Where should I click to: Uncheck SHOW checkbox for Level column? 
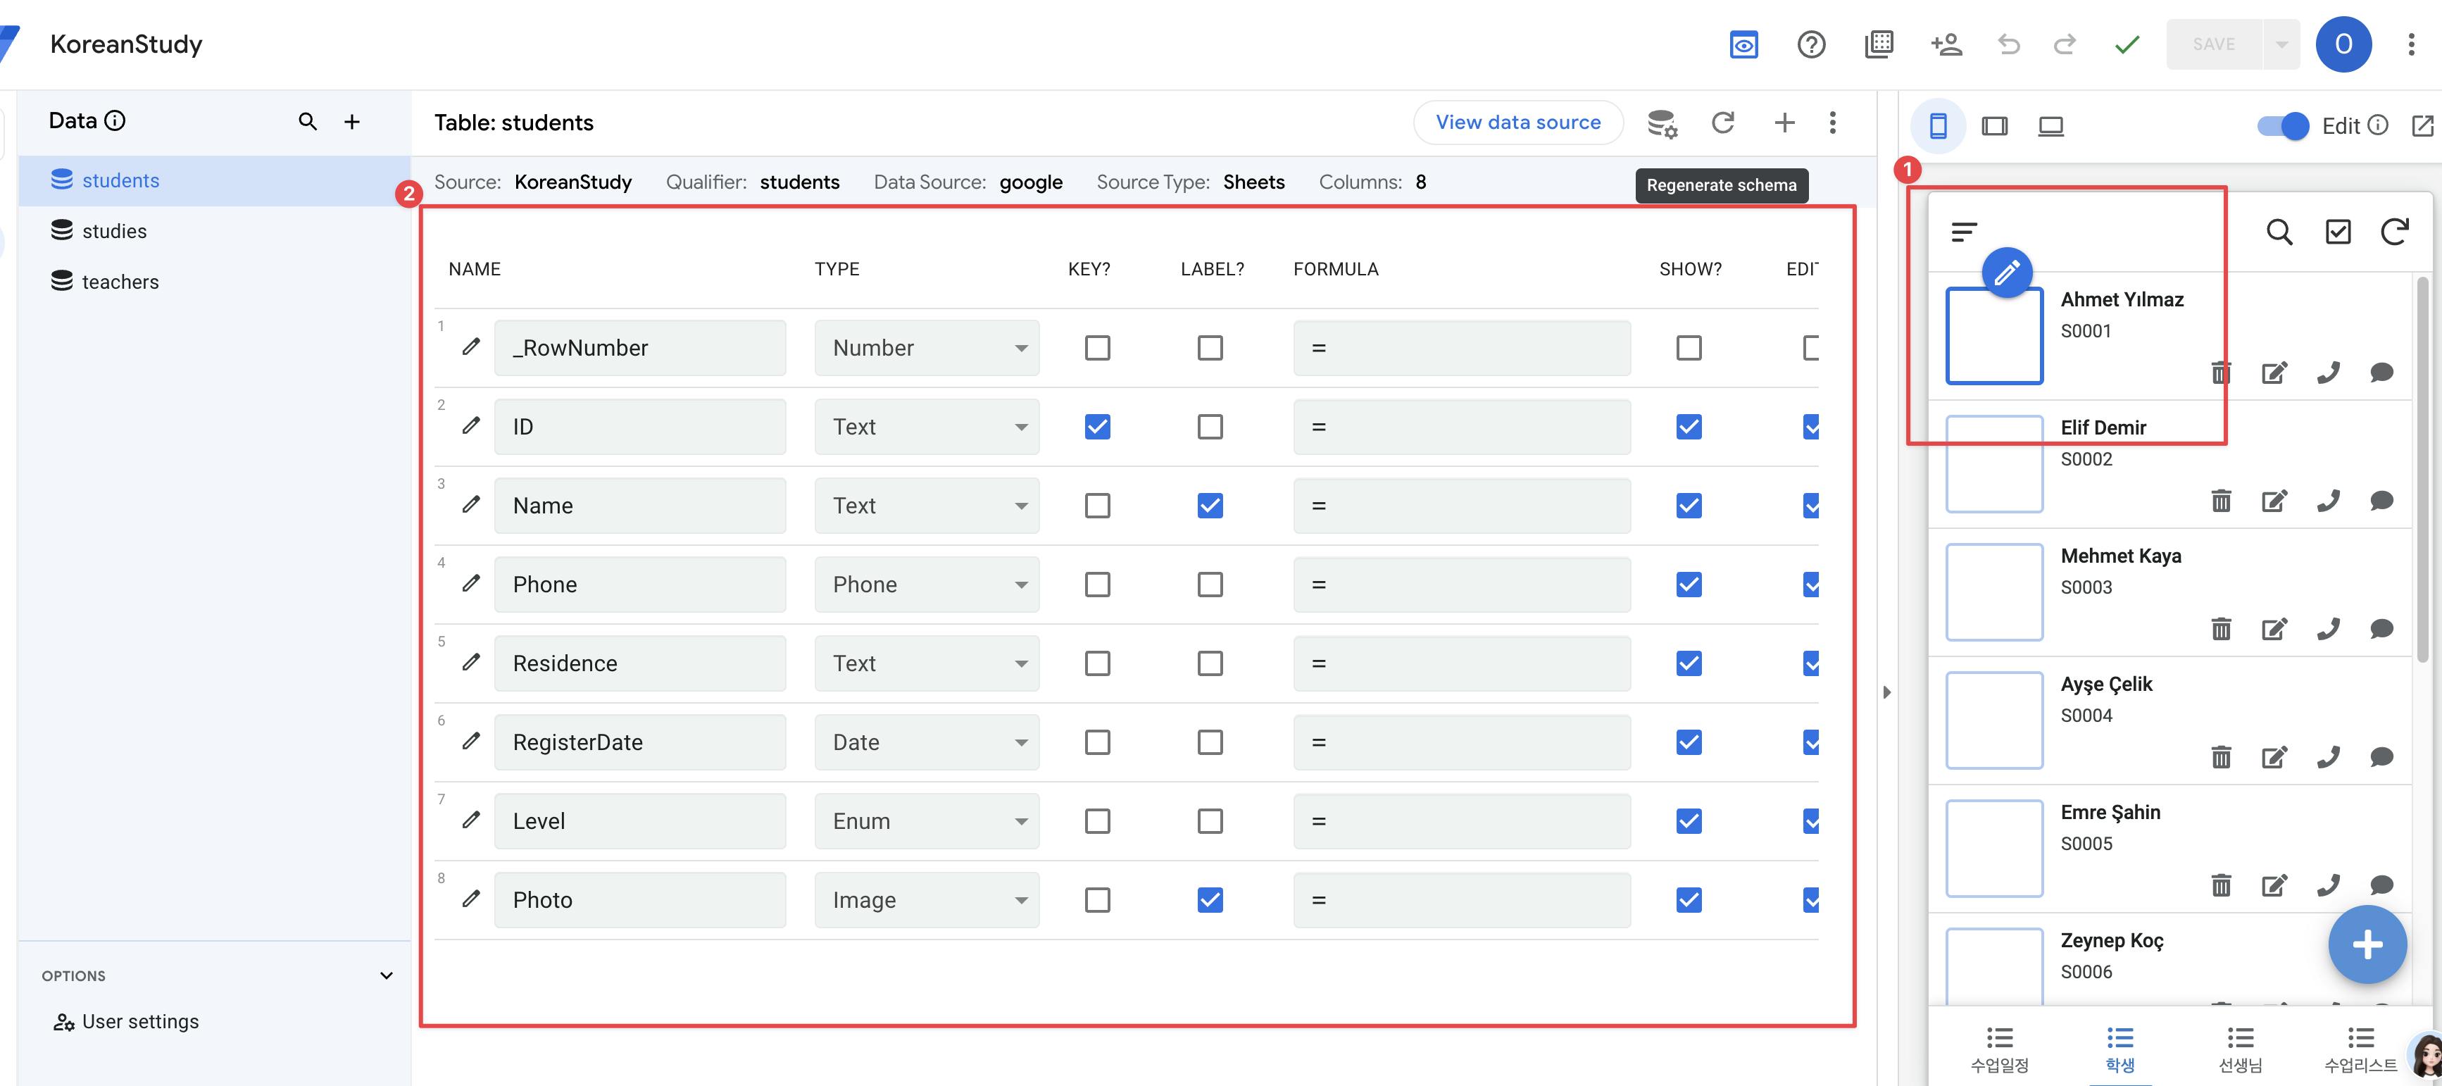(1689, 820)
